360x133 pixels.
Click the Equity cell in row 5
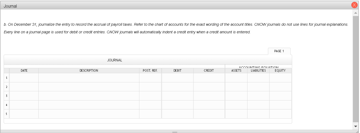(280, 114)
